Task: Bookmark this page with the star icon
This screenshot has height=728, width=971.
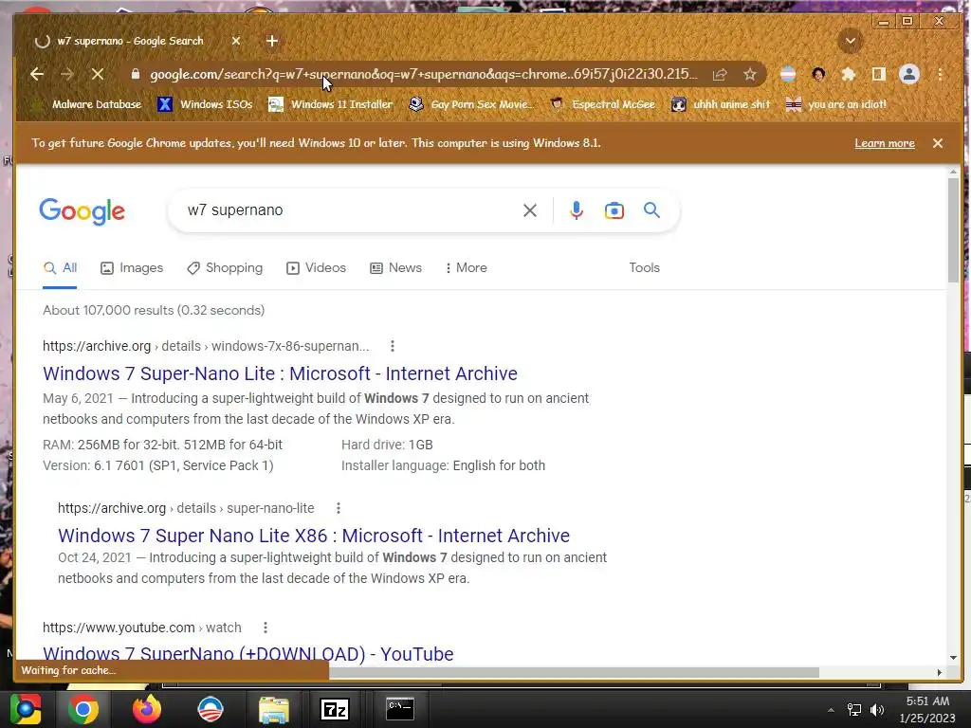Action: [x=750, y=74]
